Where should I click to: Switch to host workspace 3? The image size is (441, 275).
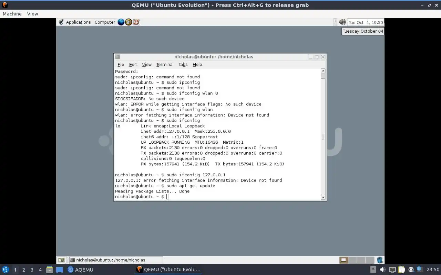[x=32, y=270]
